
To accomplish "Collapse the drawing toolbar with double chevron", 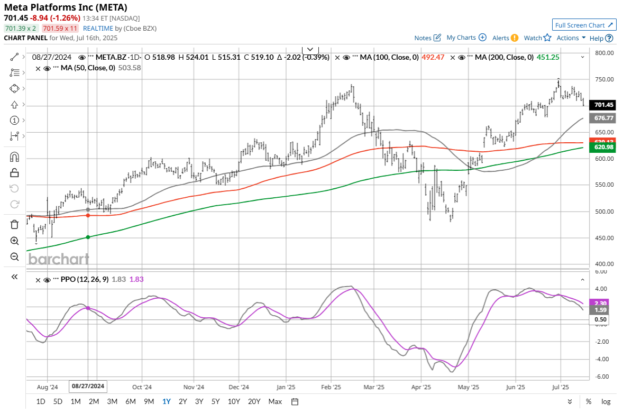I will (14, 277).
